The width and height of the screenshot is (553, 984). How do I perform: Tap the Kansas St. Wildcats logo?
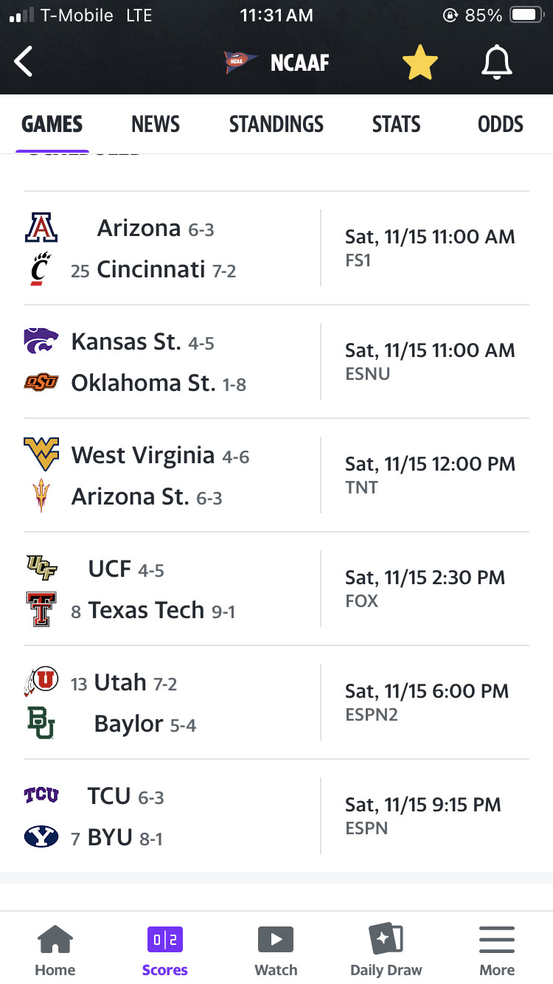(x=41, y=342)
